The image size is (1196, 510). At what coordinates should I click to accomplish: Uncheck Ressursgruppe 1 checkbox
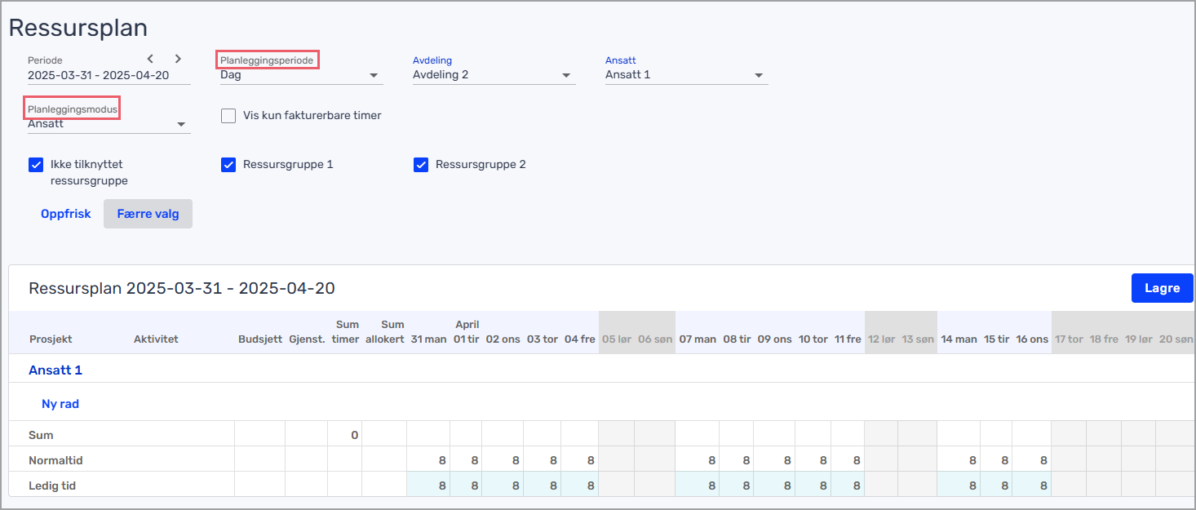(x=228, y=165)
